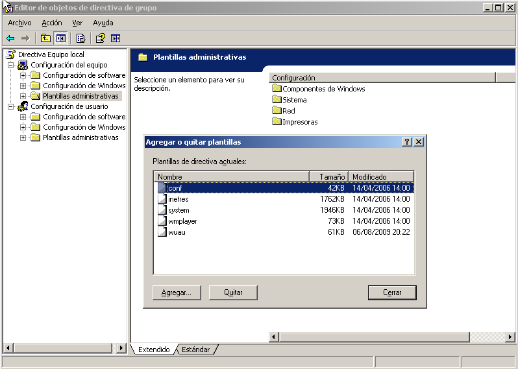This screenshot has height=369, width=518.
Task: Toggle the console tree show/hide icon
Action: point(60,38)
